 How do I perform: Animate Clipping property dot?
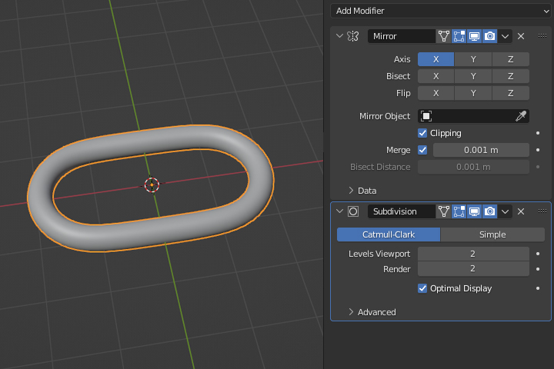tap(538, 133)
